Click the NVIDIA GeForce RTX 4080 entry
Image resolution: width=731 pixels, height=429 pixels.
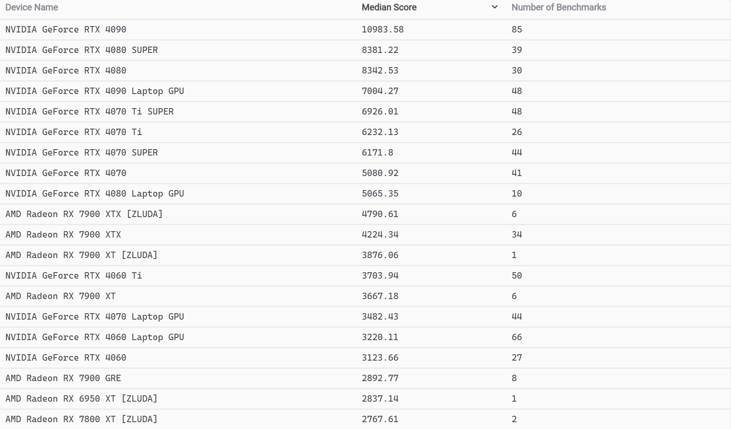click(x=66, y=71)
